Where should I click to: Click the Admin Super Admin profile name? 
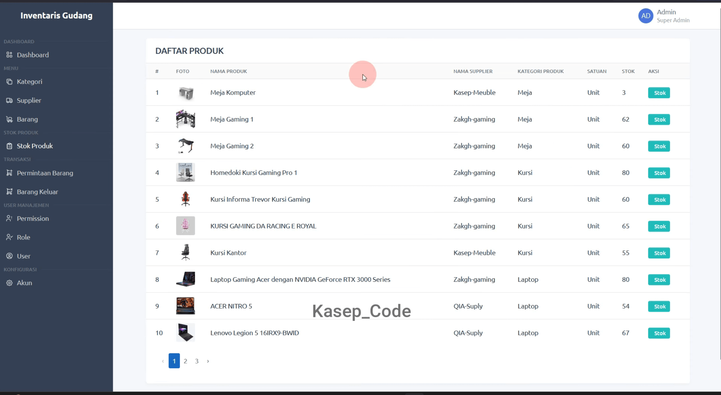673,16
